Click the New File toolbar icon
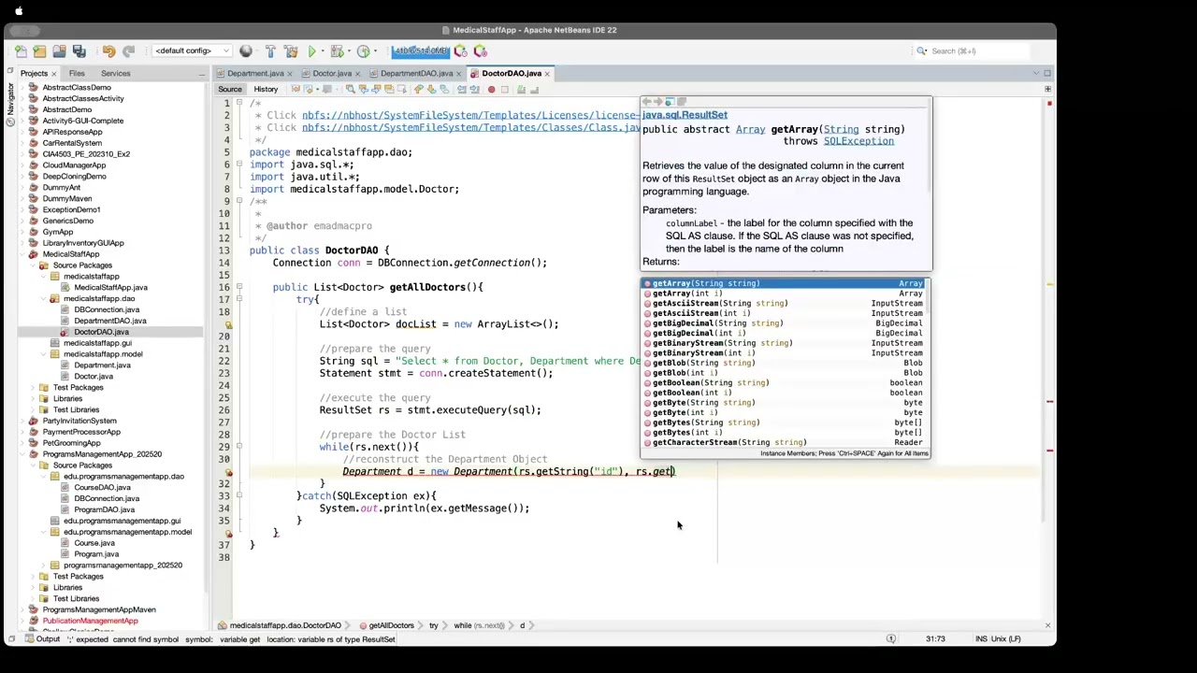Screen dimensions: 1197x673 (21, 51)
